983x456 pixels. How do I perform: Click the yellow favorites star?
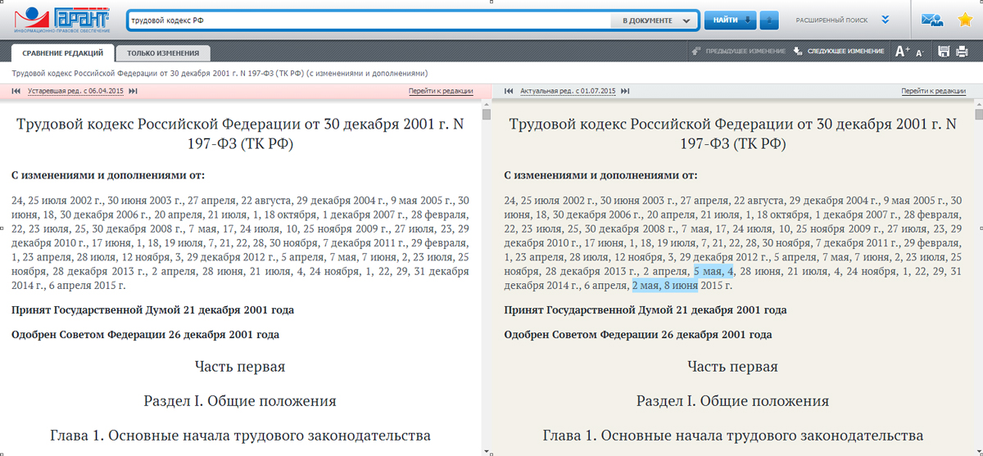click(x=964, y=20)
